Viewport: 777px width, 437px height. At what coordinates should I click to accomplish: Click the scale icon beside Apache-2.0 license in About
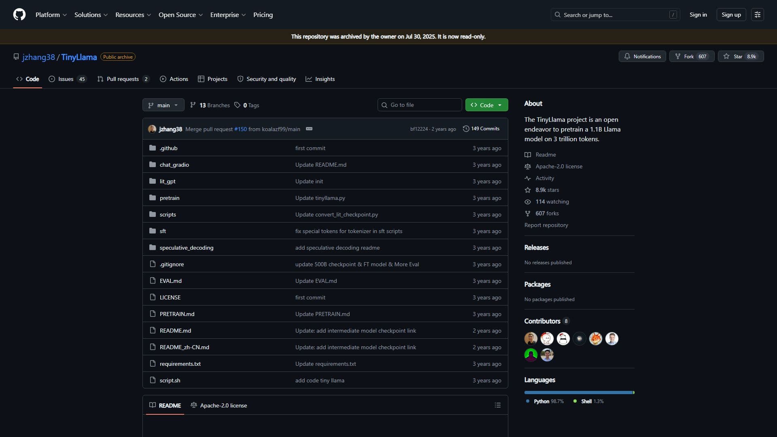click(x=528, y=166)
